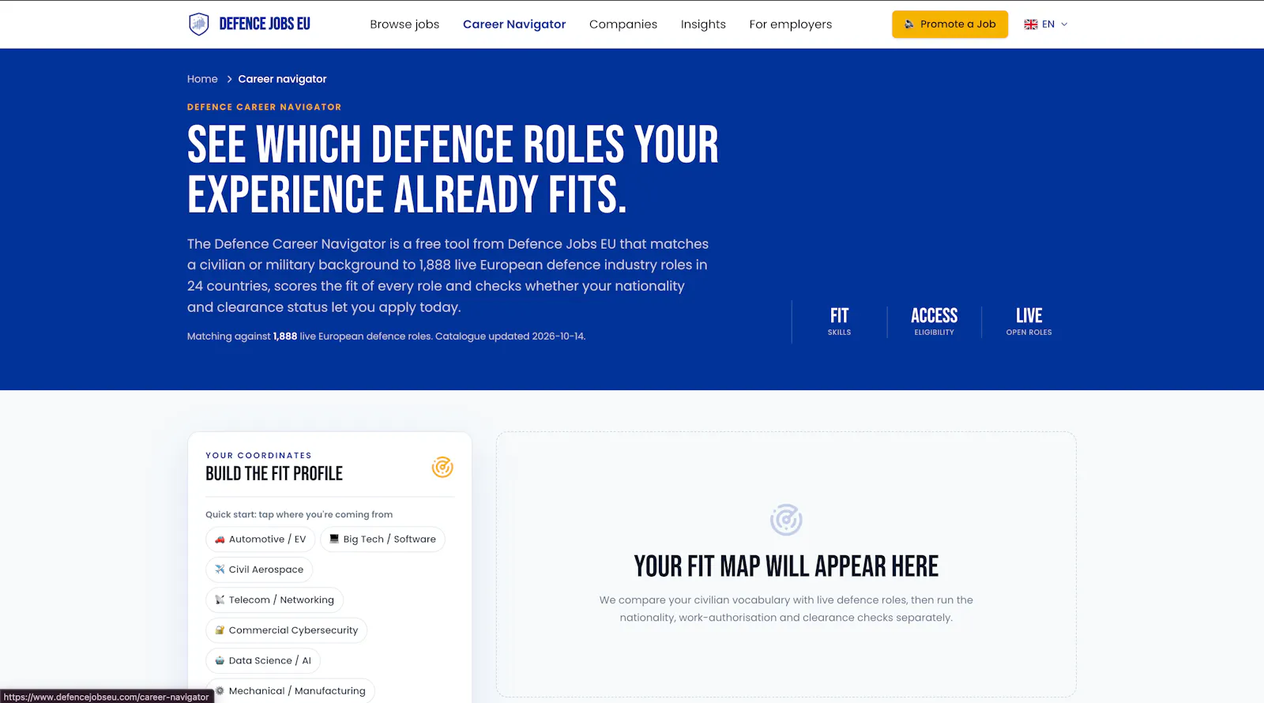Image resolution: width=1264 pixels, height=703 pixels.
Task: Click the LIVE Open Roles stat
Action: click(1029, 321)
